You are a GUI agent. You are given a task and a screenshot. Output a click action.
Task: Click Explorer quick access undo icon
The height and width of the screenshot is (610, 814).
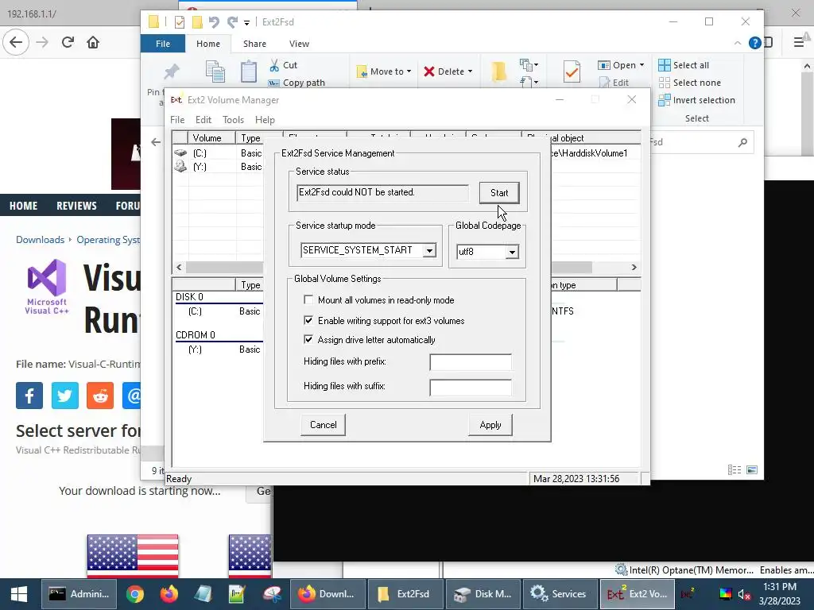click(x=214, y=21)
